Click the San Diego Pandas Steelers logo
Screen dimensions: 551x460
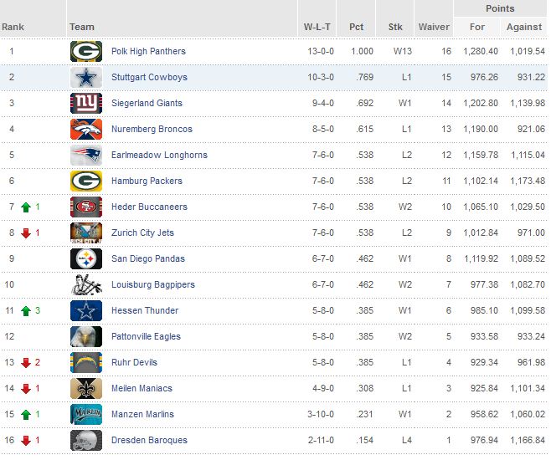pyautogui.click(x=85, y=259)
